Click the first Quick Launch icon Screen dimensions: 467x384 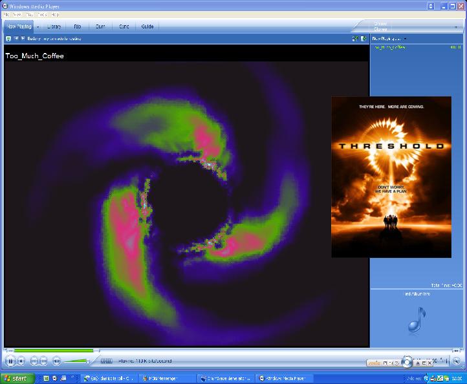(x=46, y=378)
